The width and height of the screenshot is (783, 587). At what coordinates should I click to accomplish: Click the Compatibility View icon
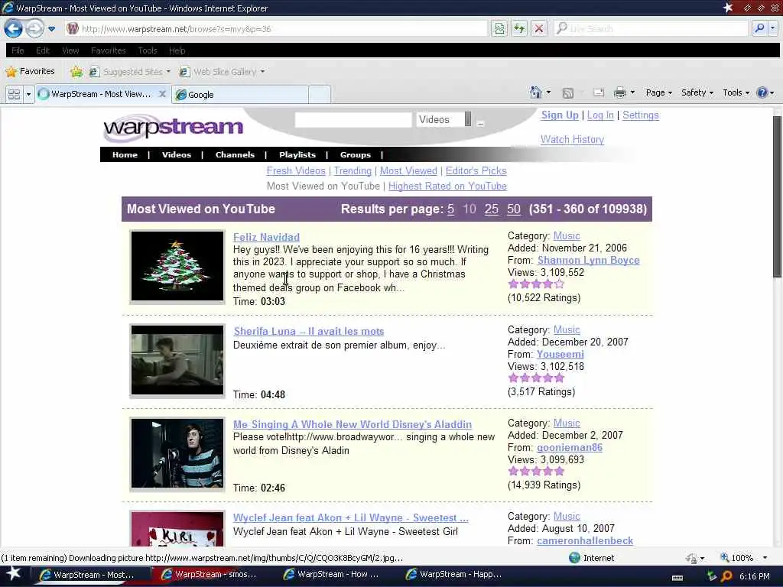[x=499, y=28]
